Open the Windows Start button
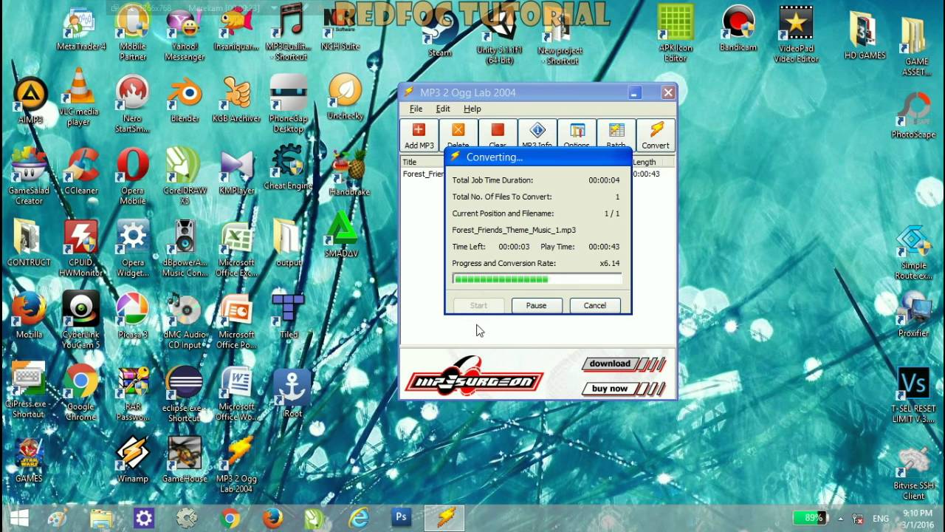The image size is (945, 532). coord(19,517)
